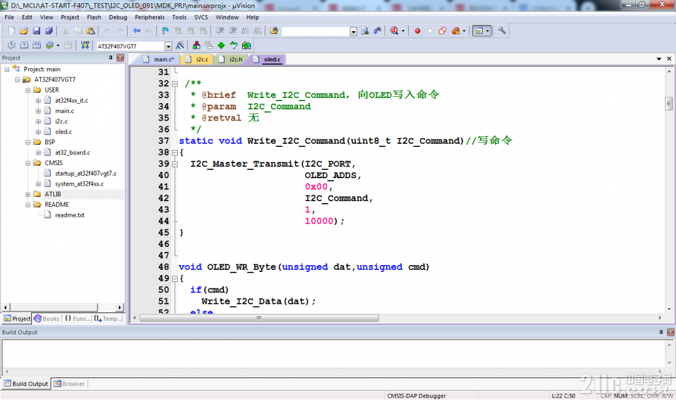Click the Select Software Packs icon
Viewport: 676px width, 400px height.
coord(233,45)
